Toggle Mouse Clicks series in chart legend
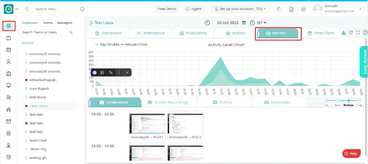 (134, 44)
